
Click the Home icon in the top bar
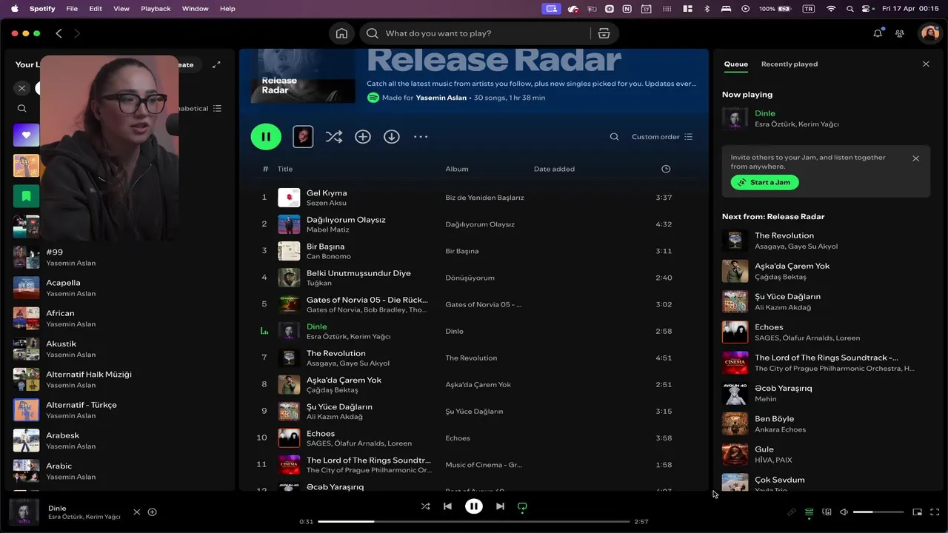click(x=341, y=33)
